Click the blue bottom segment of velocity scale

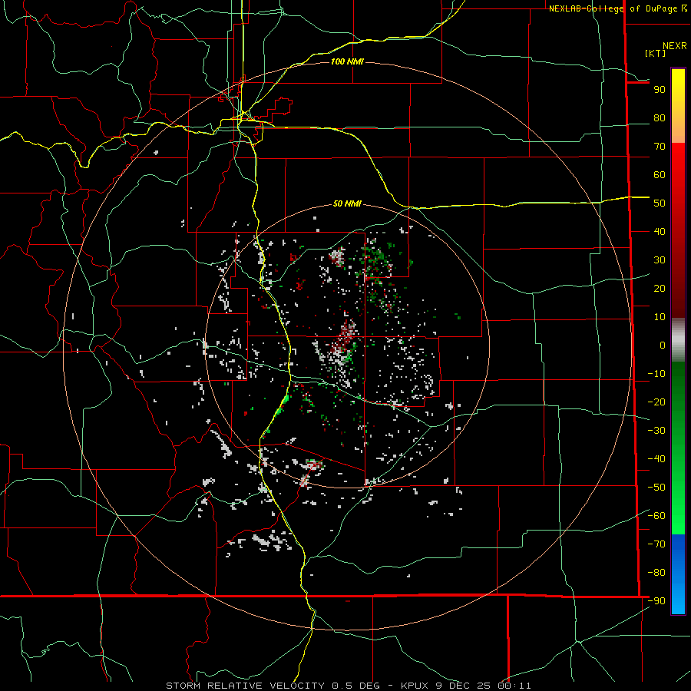point(678,574)
